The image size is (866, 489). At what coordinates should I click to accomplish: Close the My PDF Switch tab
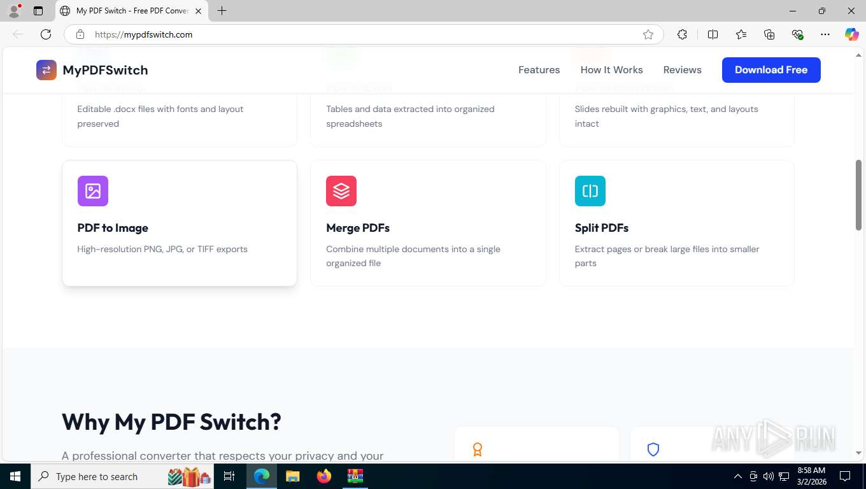[198, 11]
